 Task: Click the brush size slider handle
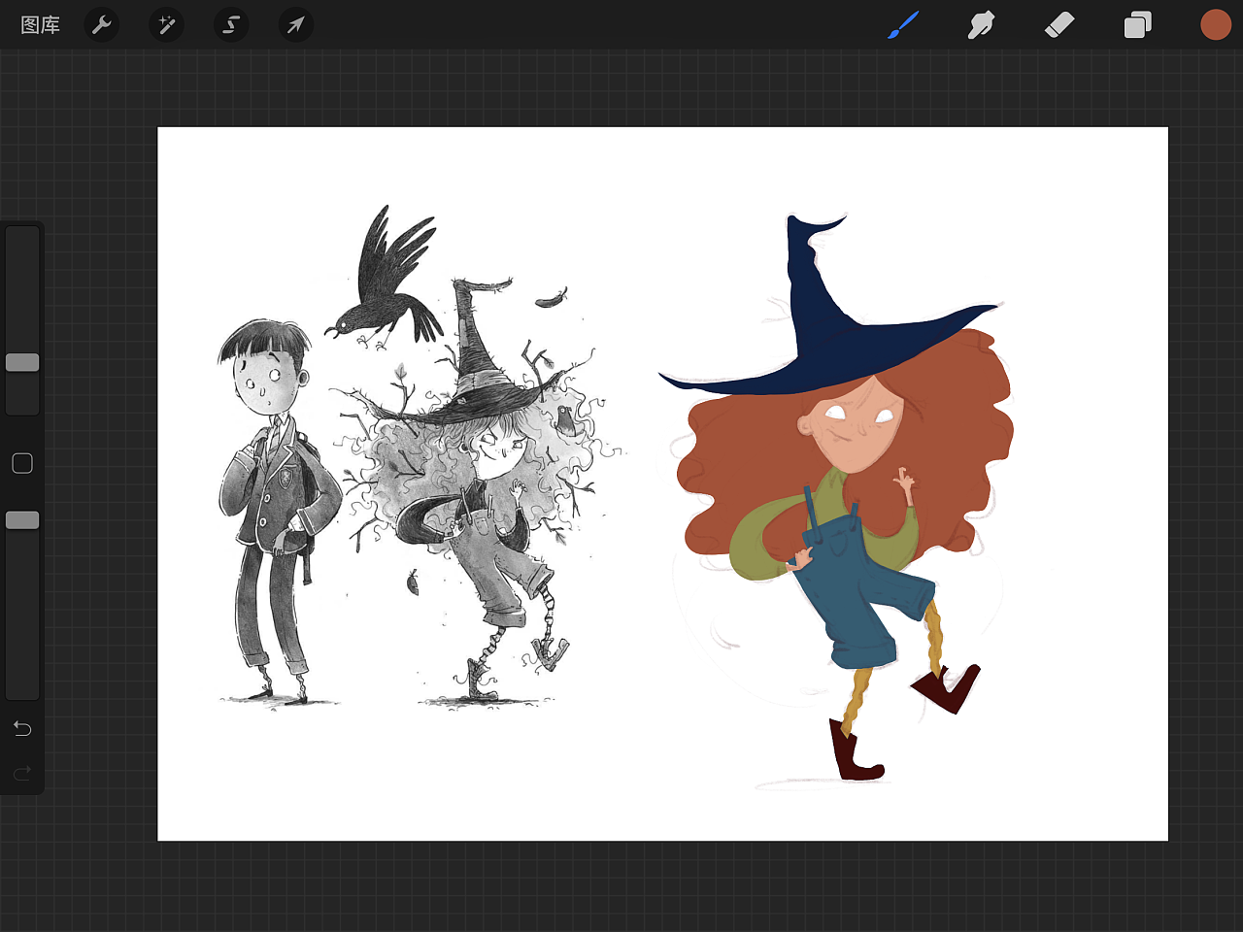point(22,362)
